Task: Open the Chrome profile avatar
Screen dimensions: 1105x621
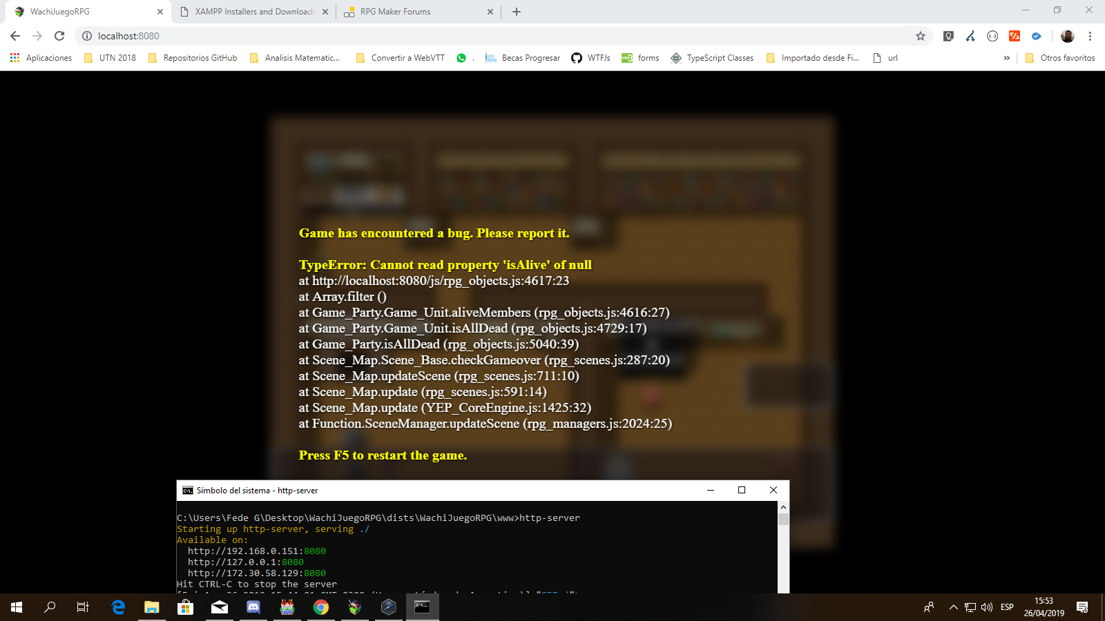Action: point(1067,36)
